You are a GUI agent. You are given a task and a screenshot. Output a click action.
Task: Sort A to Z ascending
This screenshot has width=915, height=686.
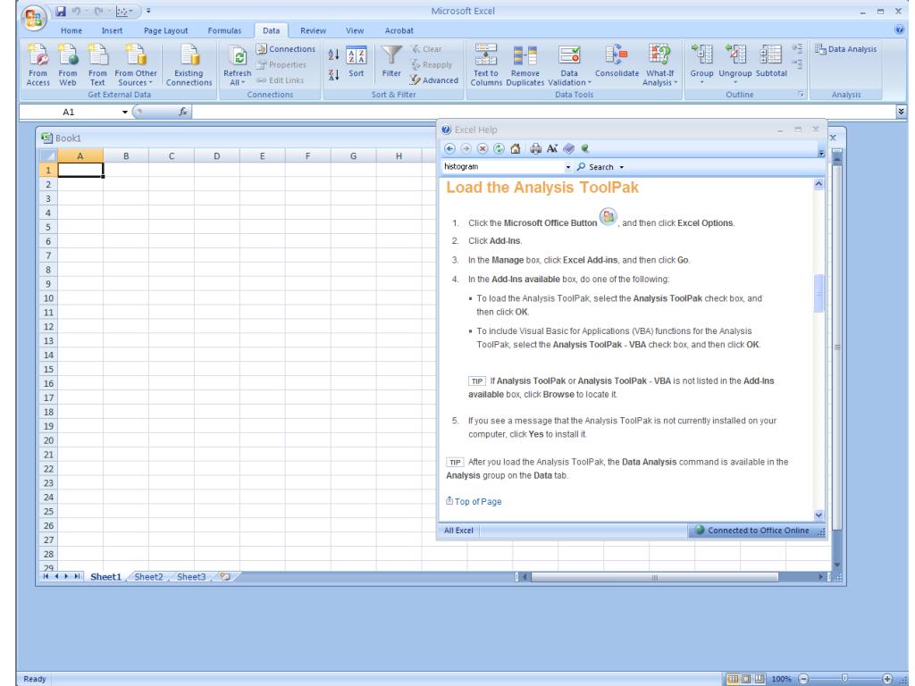[x=333, y=54]
